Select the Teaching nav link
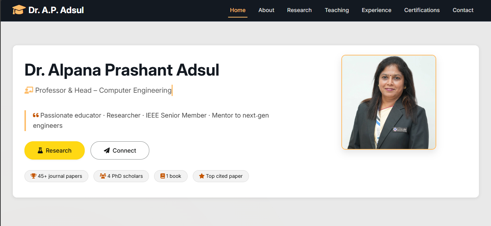This screenshot has height=226, width=491. click(x=337, y=10)
